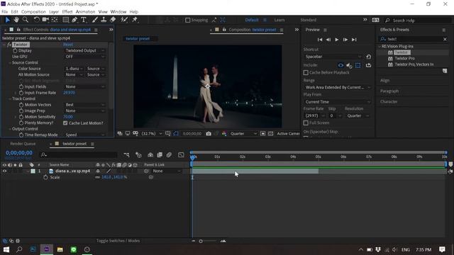Image resolution: width=454 pixels, height=255 pixels.
Task: Select the Hand tool
Action: [16, 20]
